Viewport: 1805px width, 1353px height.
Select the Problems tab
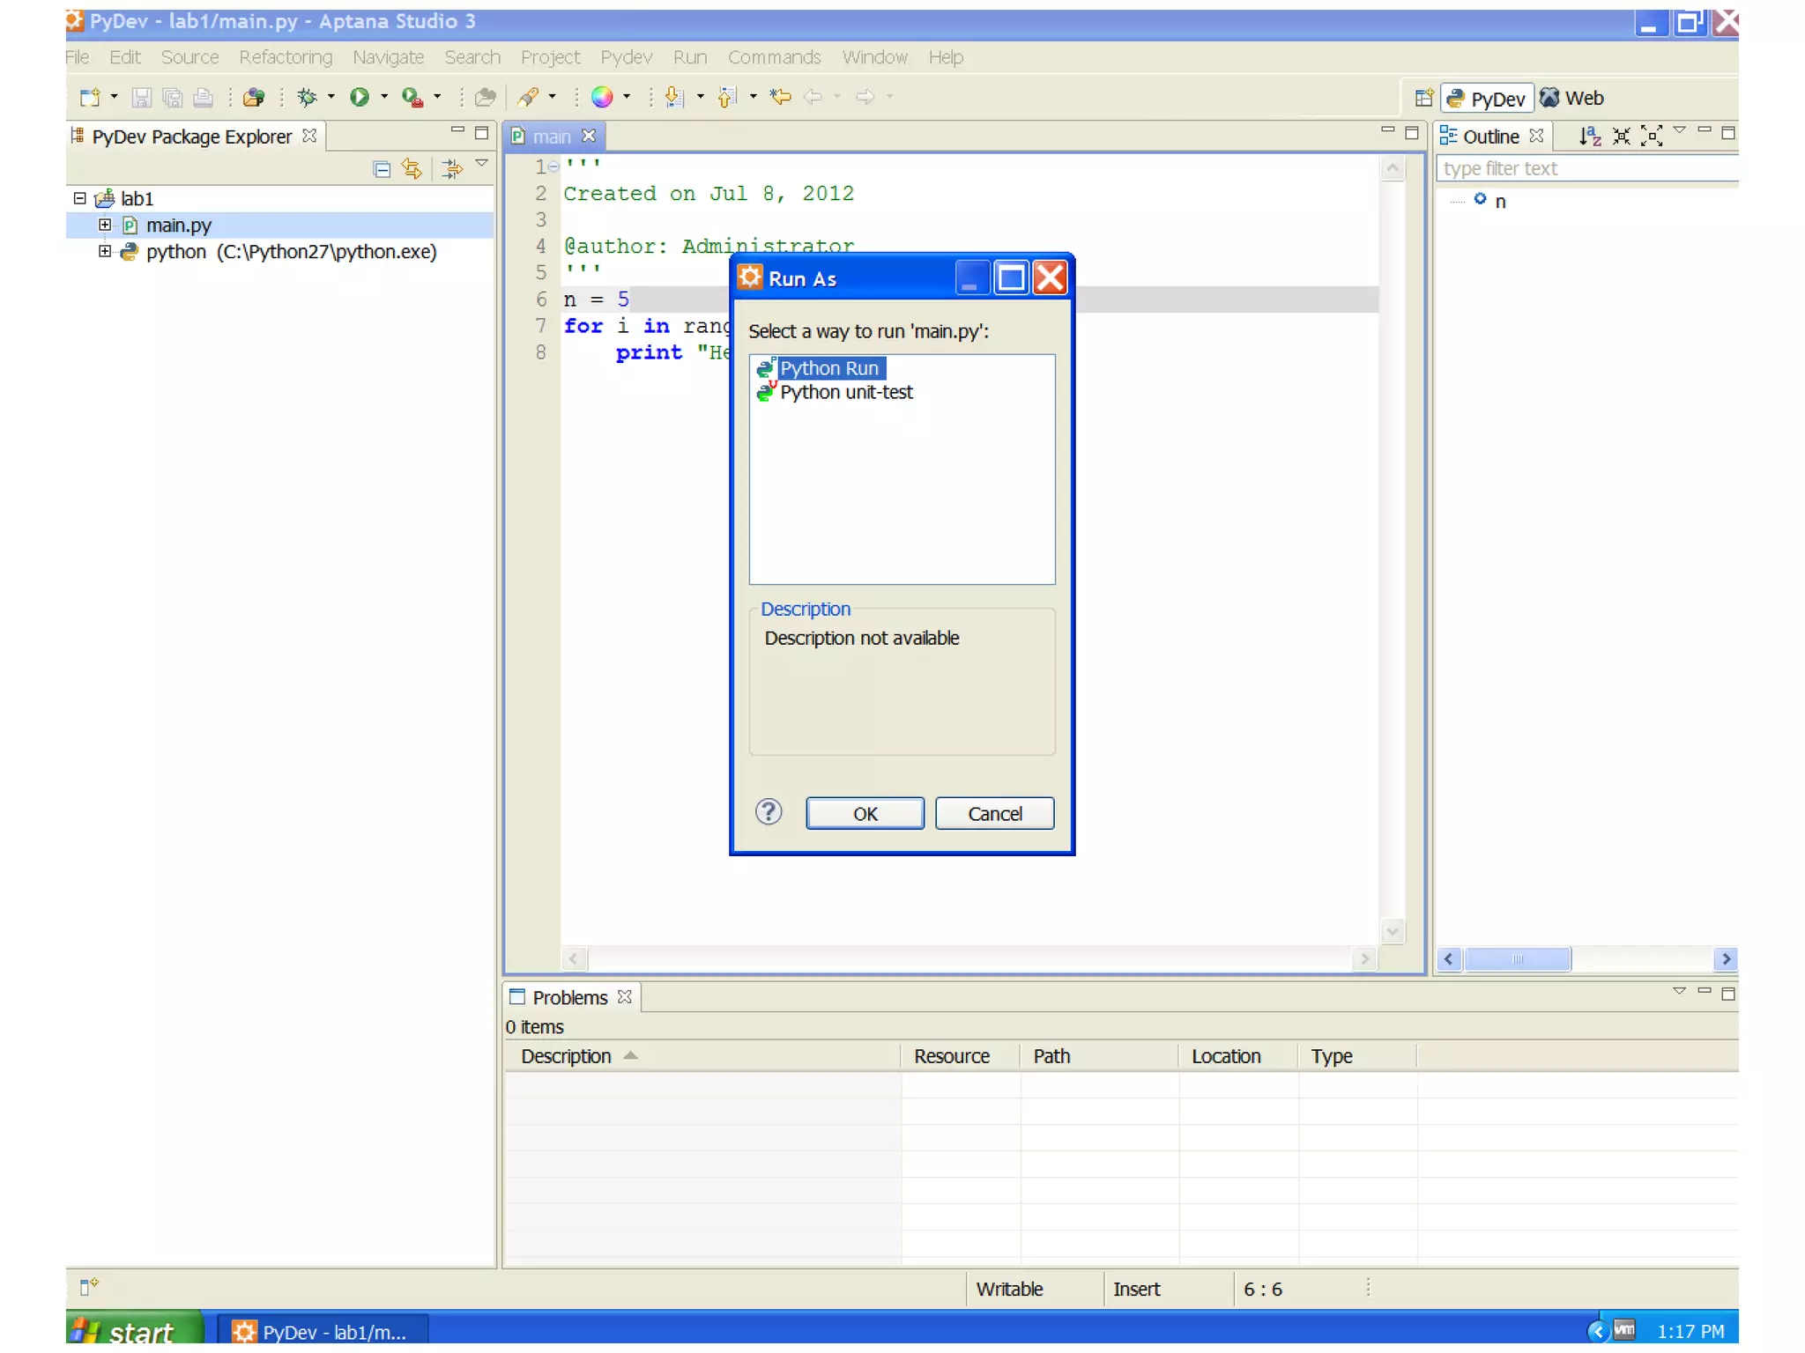[570, 997]
